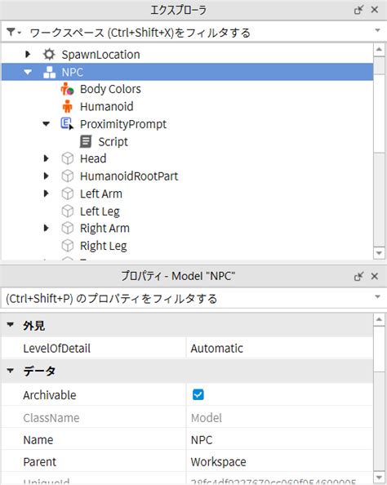Click the Humanoid orange figure icon
The image size is (387, 485).
point(67,107)
